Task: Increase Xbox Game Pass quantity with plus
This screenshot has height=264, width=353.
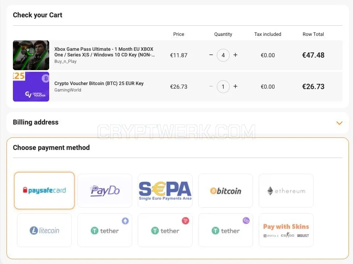Action: (x=235, y=55)
